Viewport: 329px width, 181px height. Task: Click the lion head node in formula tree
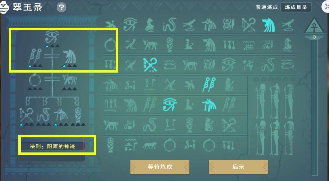(x=69, y=56)
